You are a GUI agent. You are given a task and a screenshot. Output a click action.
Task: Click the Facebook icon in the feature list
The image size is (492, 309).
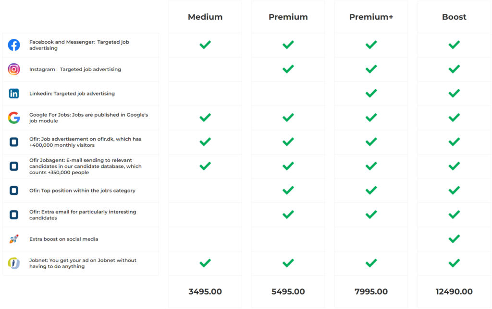click(14, 45)
